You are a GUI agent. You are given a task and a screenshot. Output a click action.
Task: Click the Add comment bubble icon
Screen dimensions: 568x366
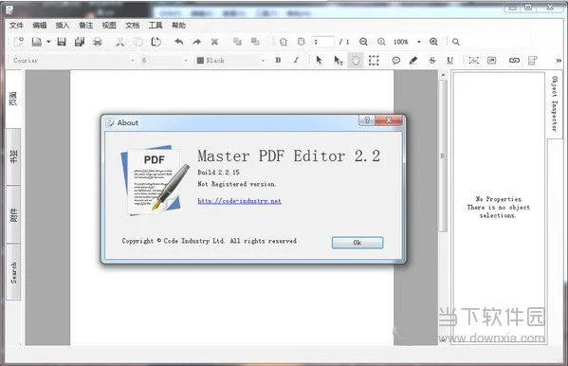tap(396, 60)
